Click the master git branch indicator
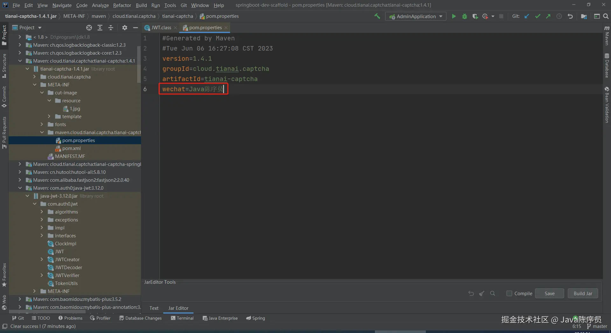611x333 pixels. point(597,326)
